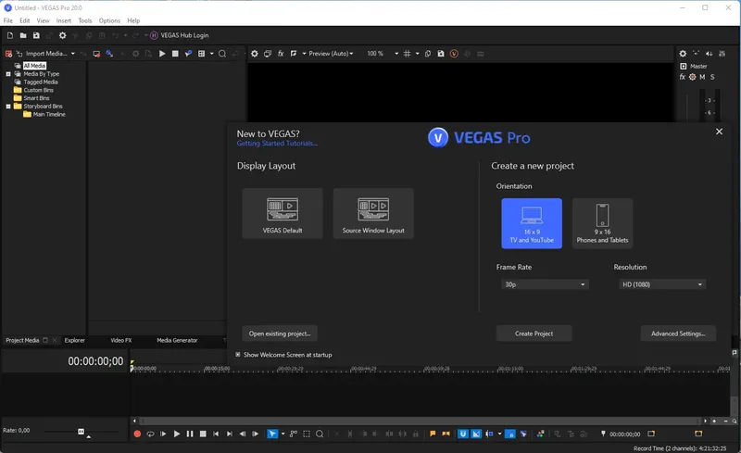Open Master bus mixing console icon

pos(722,54)
